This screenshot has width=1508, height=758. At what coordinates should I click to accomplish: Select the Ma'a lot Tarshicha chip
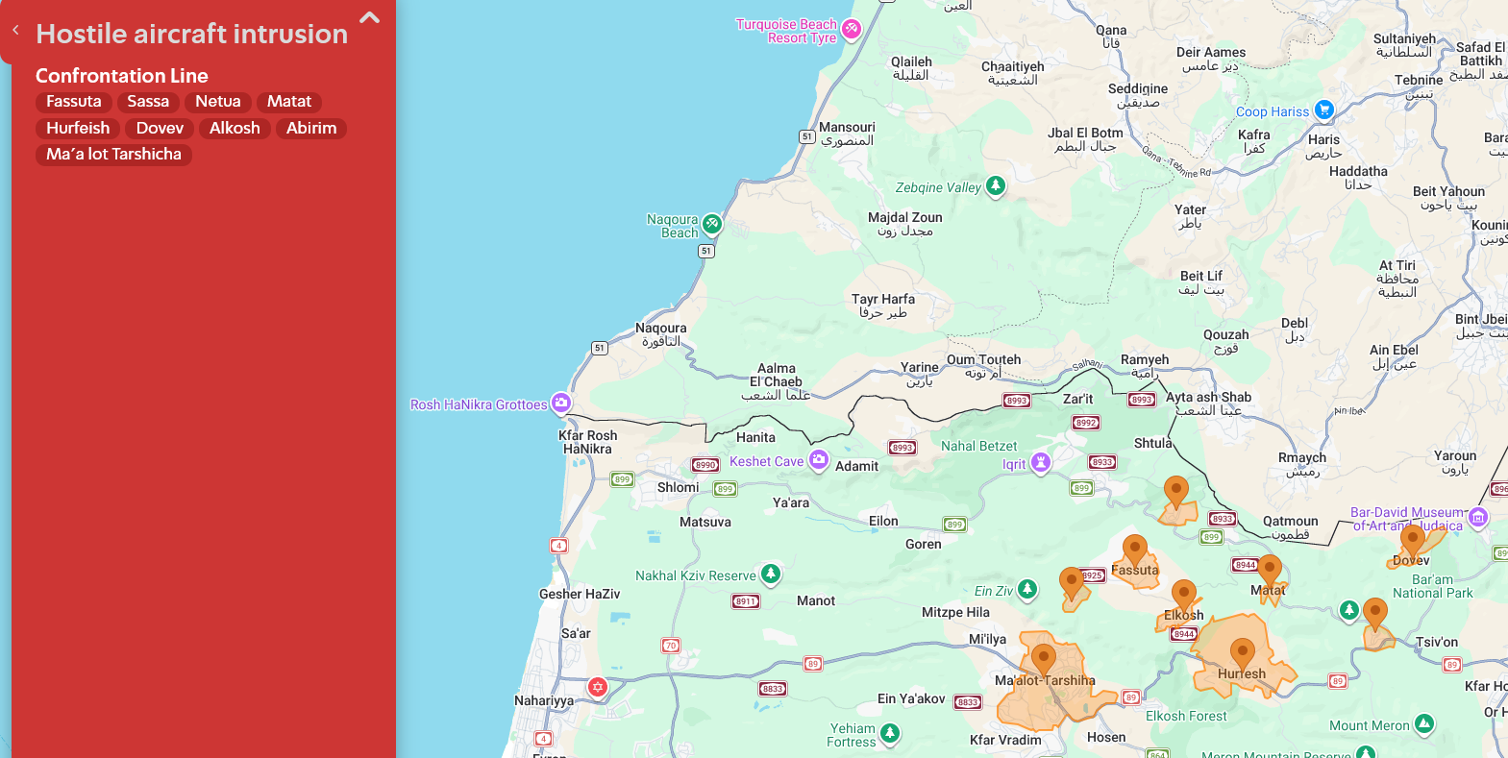pyautogui.click(x=113, y=155)
